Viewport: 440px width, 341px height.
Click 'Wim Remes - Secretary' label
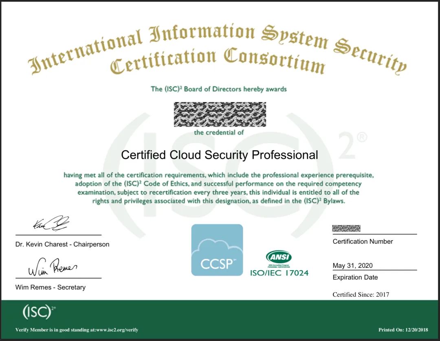click(51, 287)
